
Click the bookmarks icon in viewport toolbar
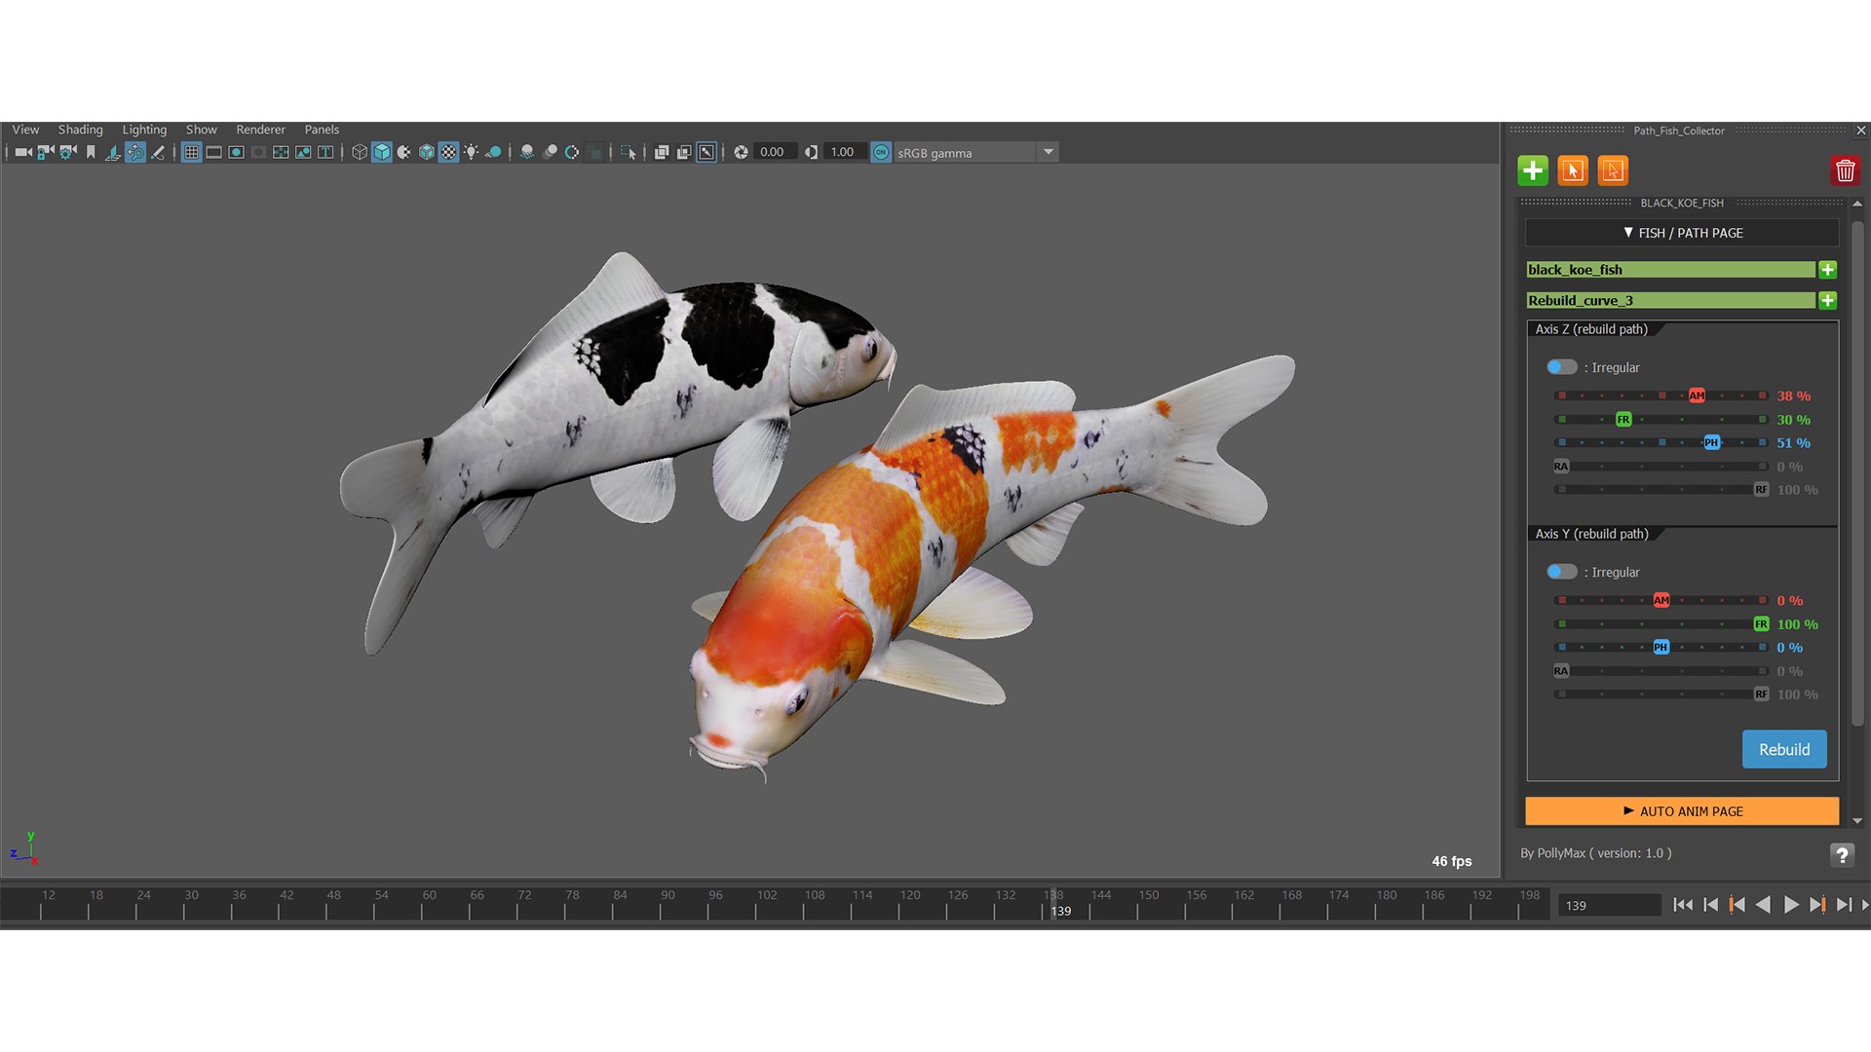(91, 152)
